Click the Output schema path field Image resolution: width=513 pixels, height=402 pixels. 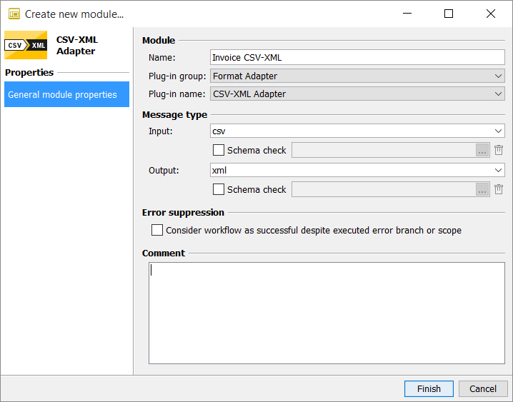pyautogui.click(x=384, y=189)
